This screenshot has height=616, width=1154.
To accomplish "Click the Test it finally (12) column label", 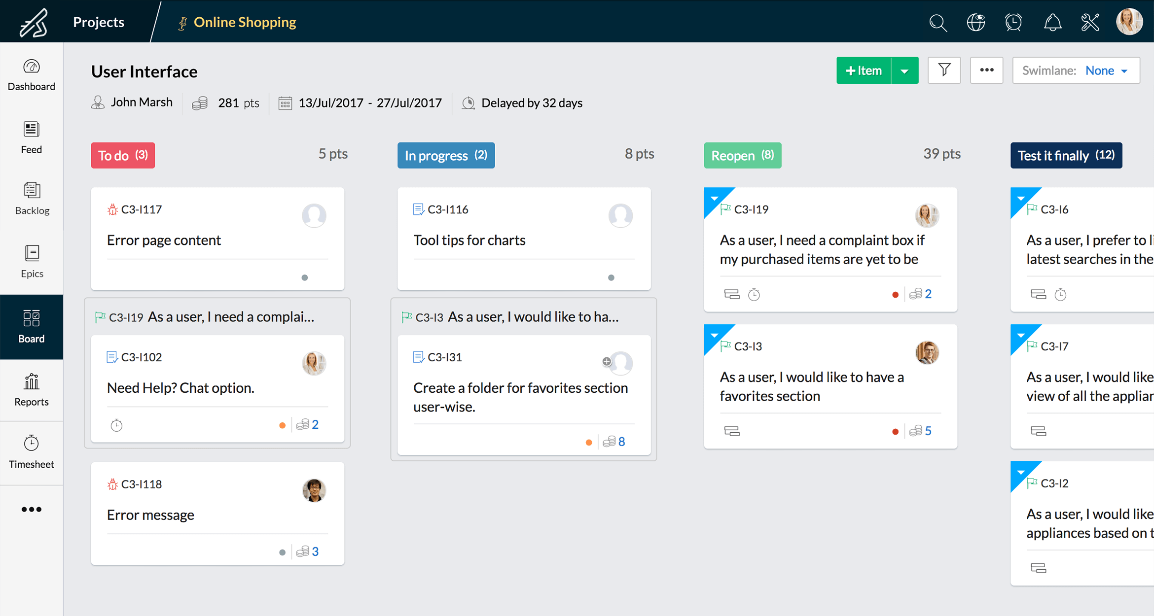I will [x=1066, y=156].
